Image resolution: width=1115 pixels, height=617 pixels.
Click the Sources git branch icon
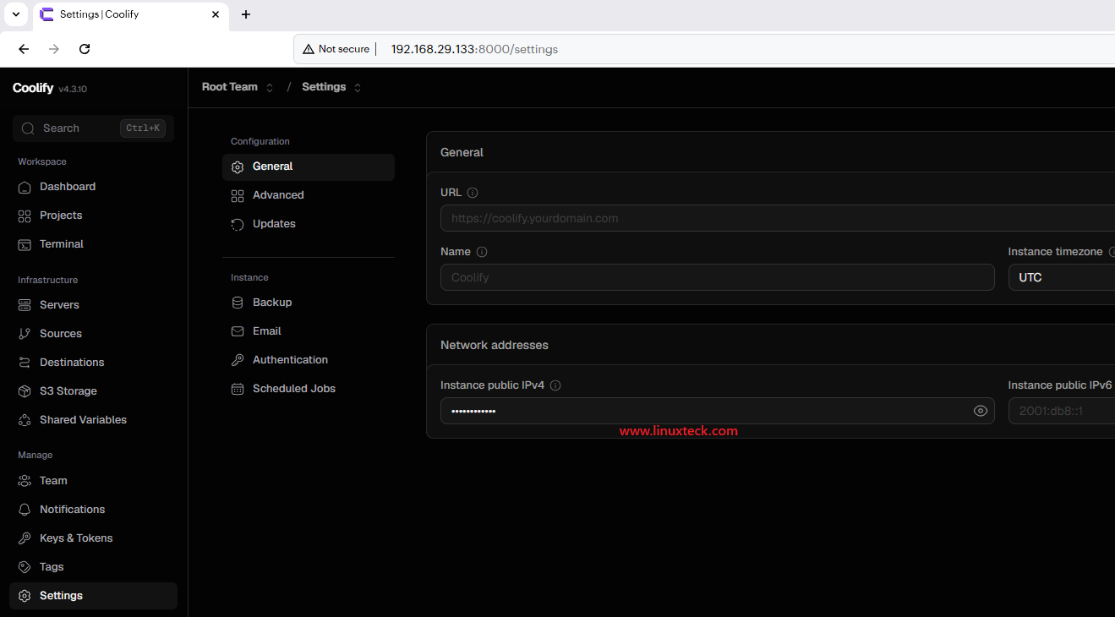pyautogui.click(x=25, y=334)
